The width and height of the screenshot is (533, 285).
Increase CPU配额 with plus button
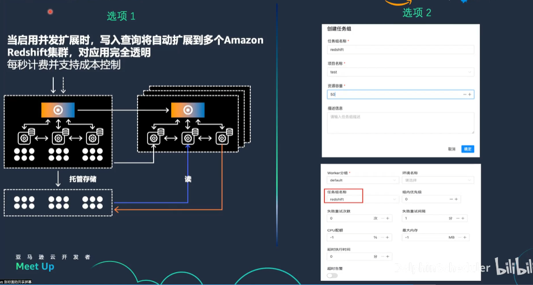(387, 237)
